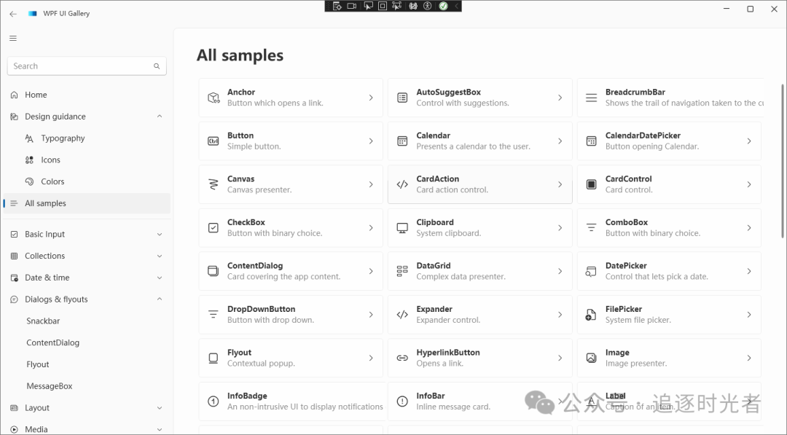Click the FilePicker card icon

coord(591,315)
